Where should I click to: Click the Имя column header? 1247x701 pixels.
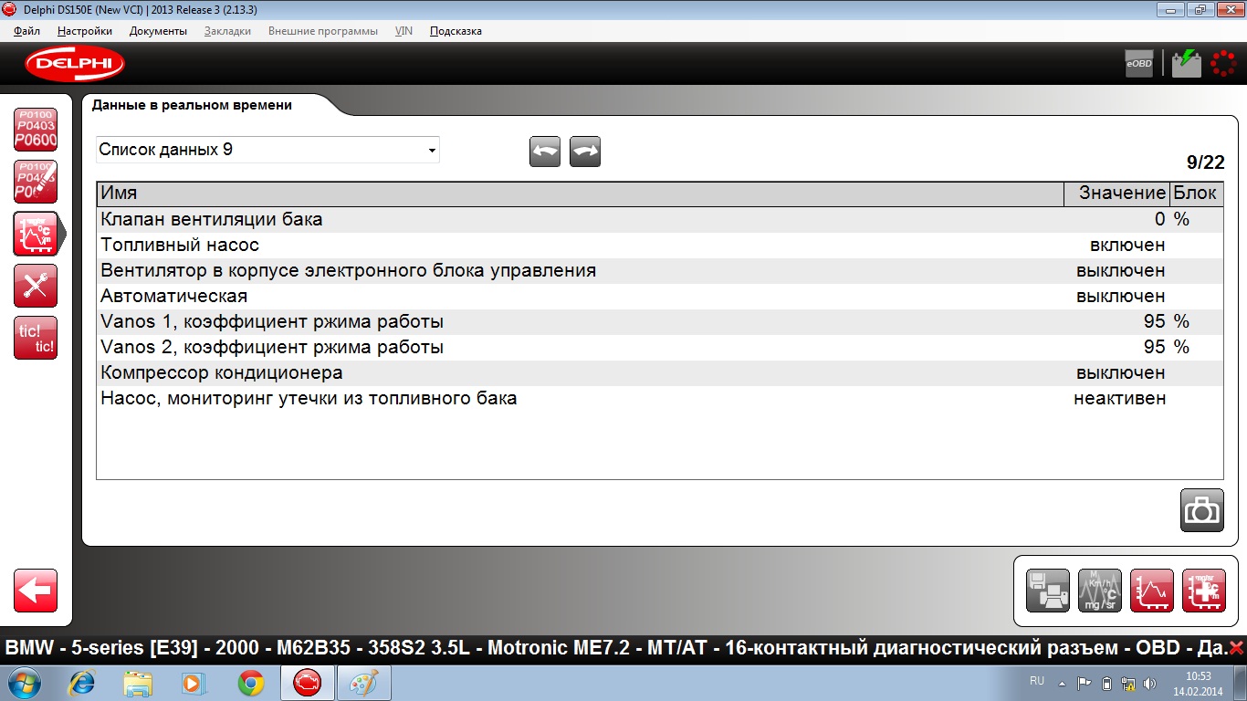(x=581, y=194)
